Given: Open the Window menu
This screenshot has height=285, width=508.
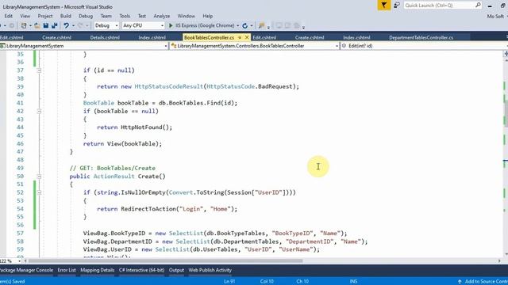Looking at the screenshot, I should click(186, 16).
